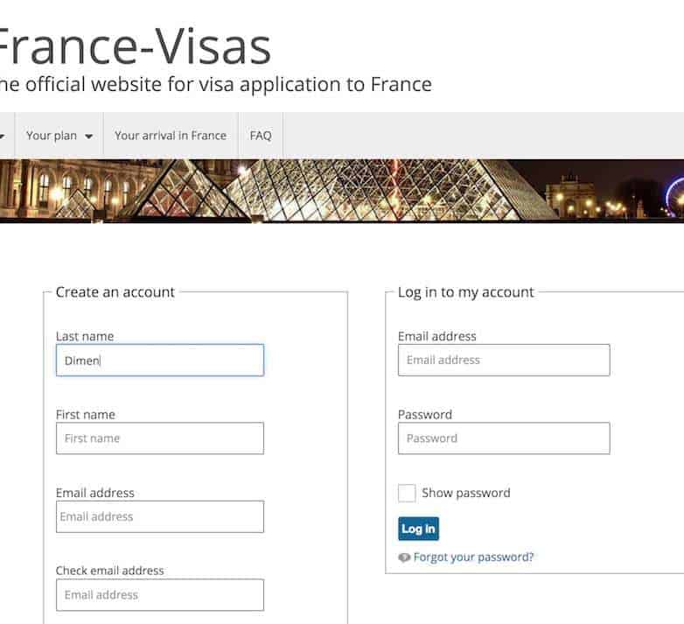
Task: Open Your arrival in France menu item
Action: 171,136
